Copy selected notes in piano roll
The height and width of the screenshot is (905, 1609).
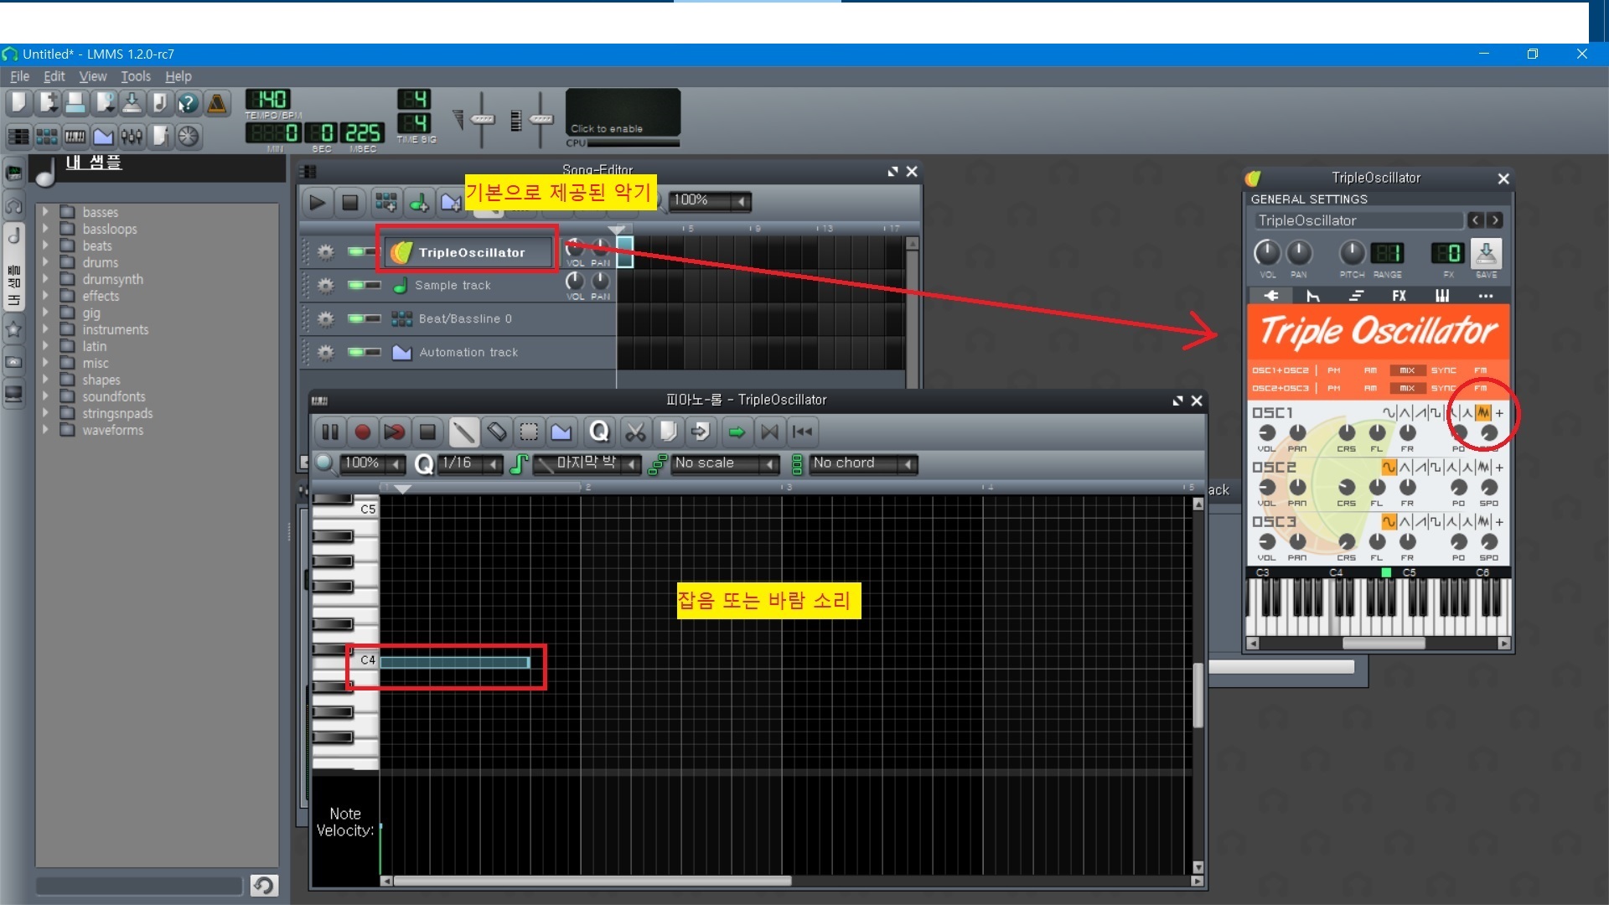pos(668,432)
